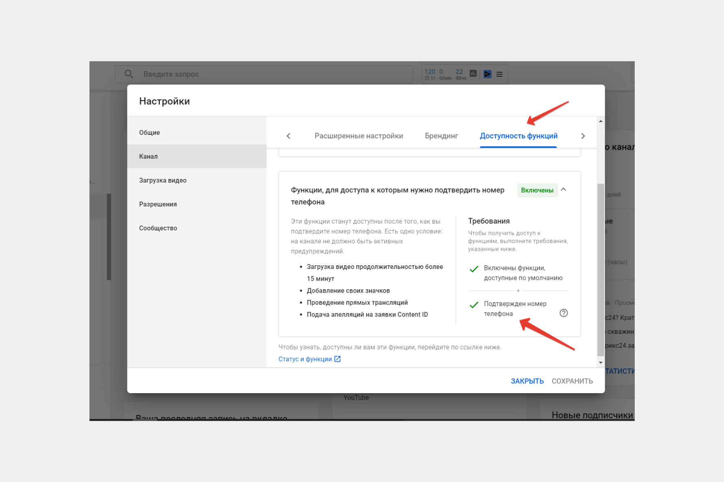
Task: Click external link icon beside Статус и функции
Action: 338,359
